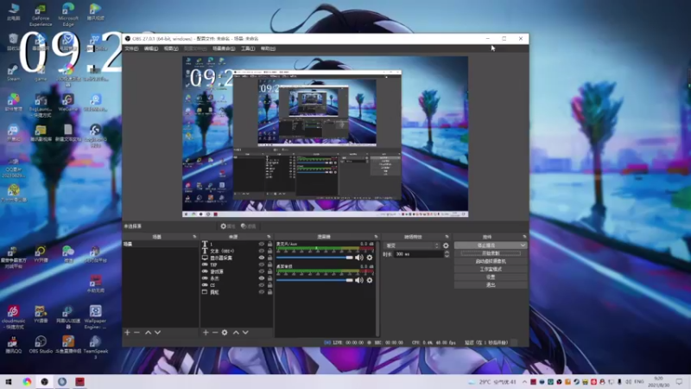Lock the TXF source

[269, 265]
